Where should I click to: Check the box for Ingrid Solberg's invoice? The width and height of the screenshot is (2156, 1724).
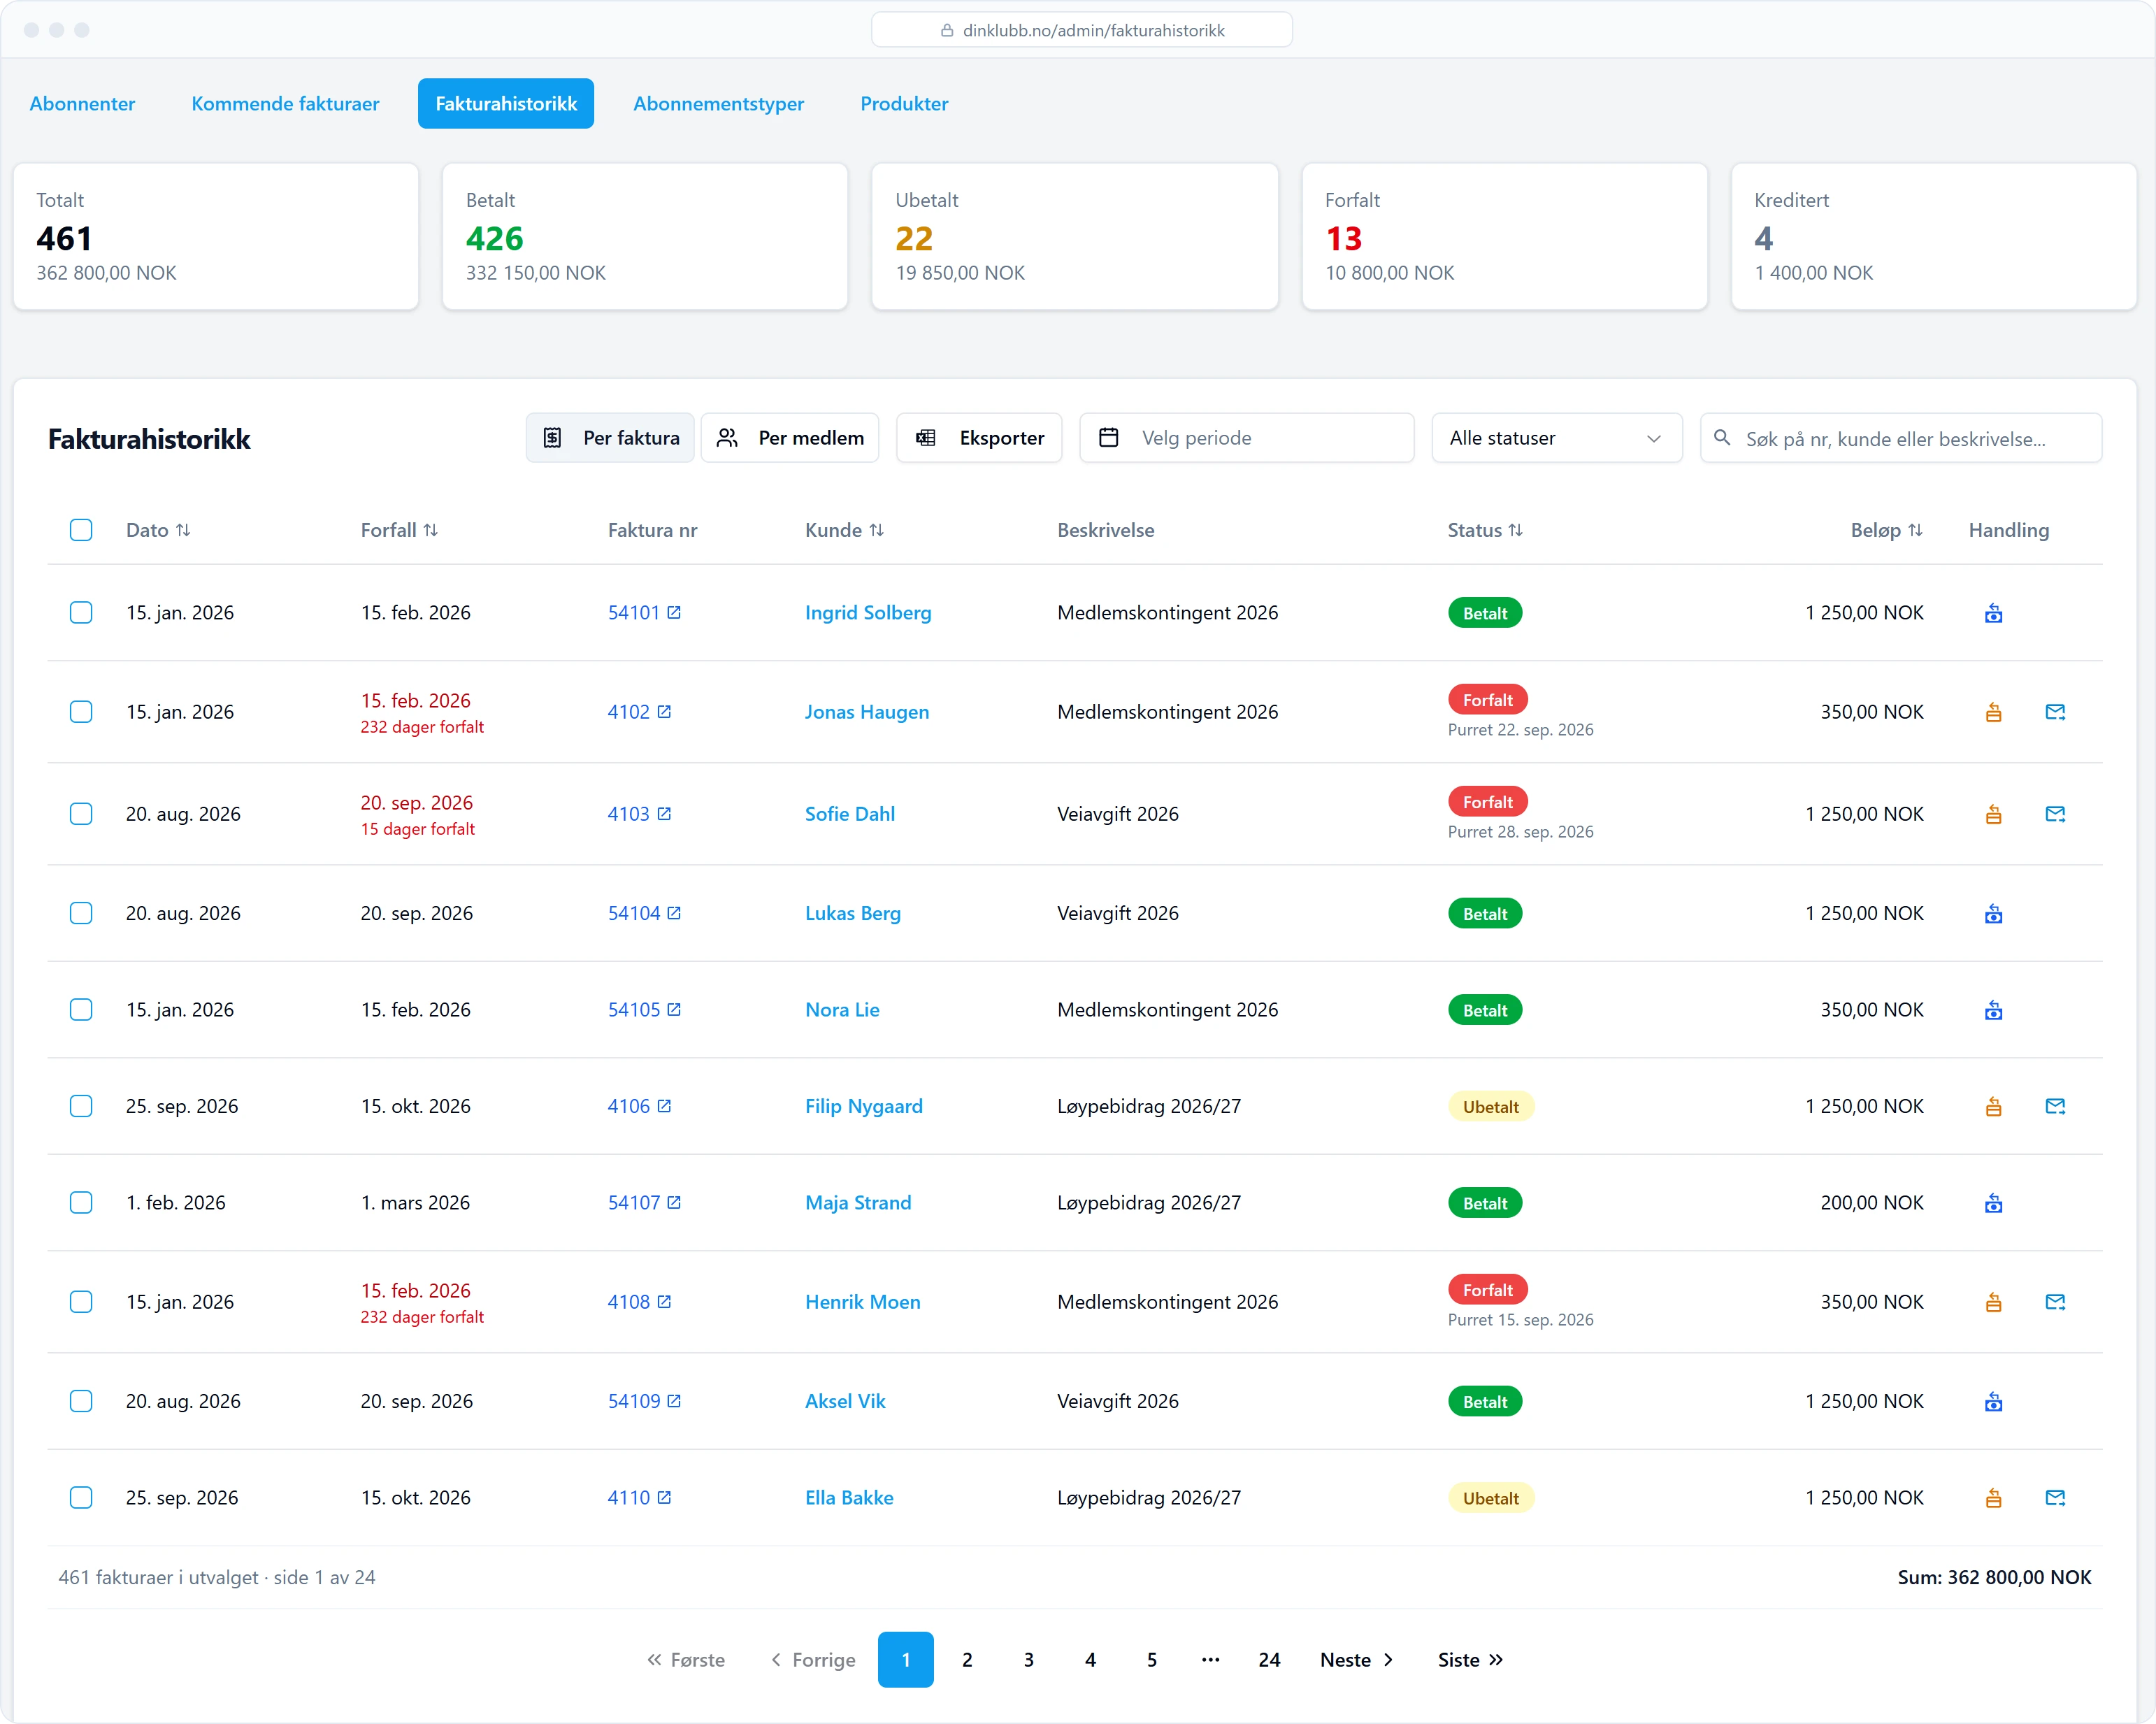pos(81,612)
